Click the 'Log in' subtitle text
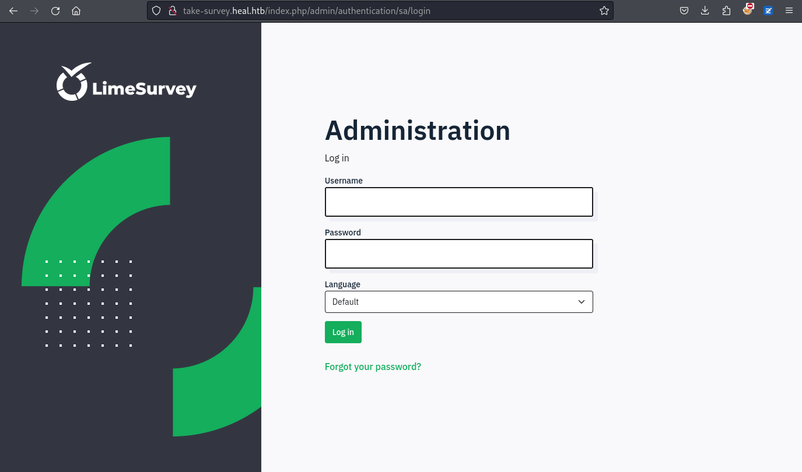This screenshot has height=472, width=802. (x=337, y=158)
